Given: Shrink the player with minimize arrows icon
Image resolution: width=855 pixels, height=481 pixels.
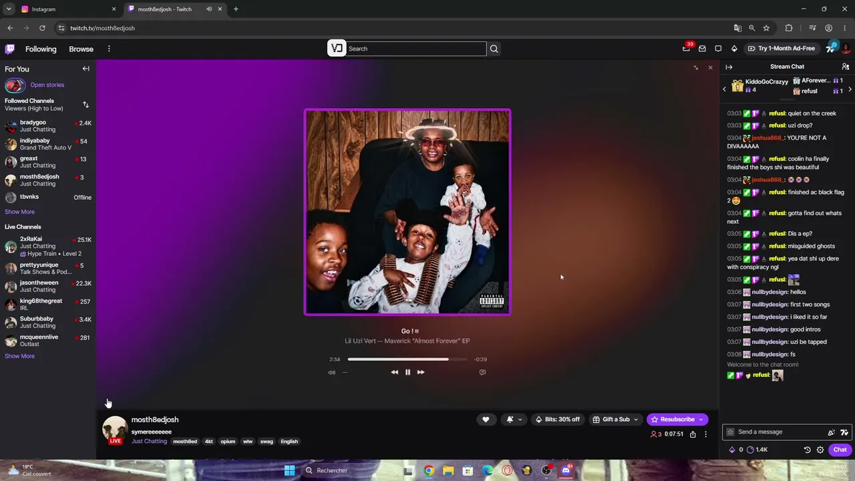Looking at the screenshot, I should point(696,67).
